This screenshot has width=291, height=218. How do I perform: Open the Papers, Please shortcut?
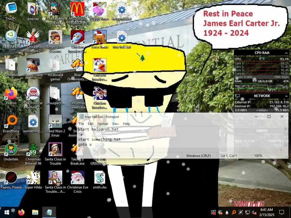[x=11, y=180]
